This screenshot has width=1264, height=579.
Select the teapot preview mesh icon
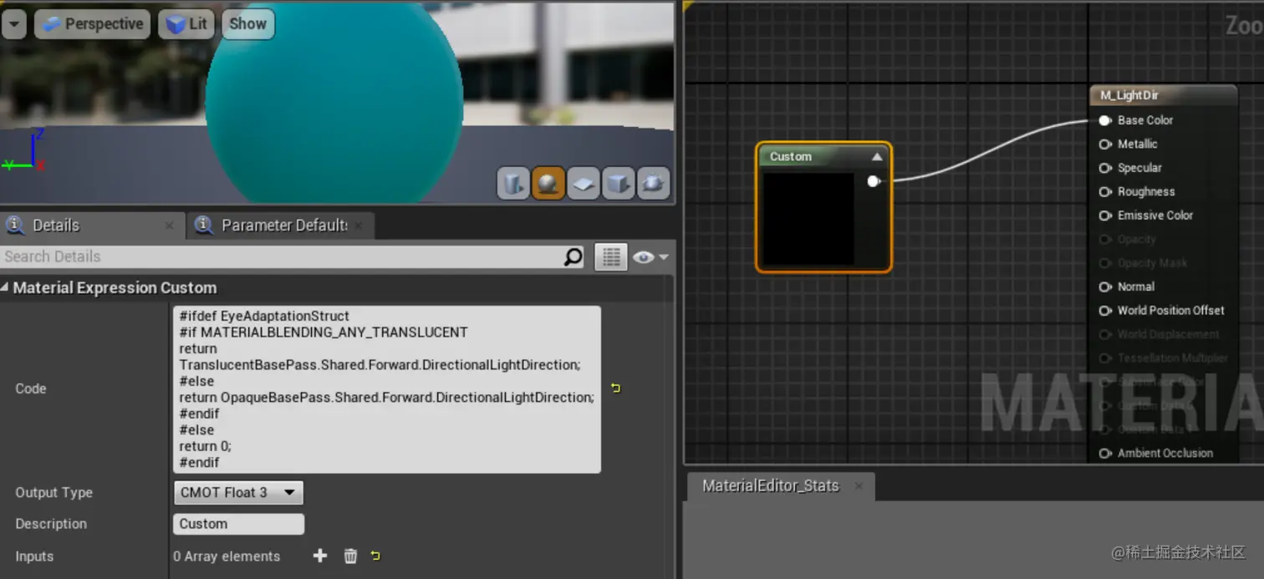pos(654,183)
